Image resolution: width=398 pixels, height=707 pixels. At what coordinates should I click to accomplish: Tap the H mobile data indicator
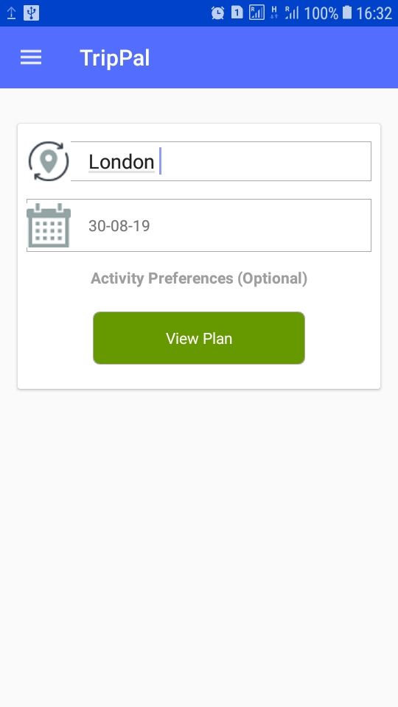pos(274,13)
